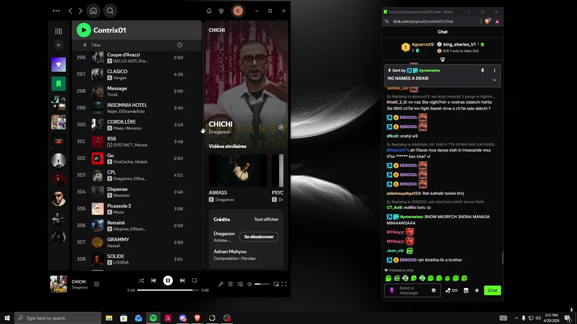Sort by duration clock column icon

click(179, 45)
